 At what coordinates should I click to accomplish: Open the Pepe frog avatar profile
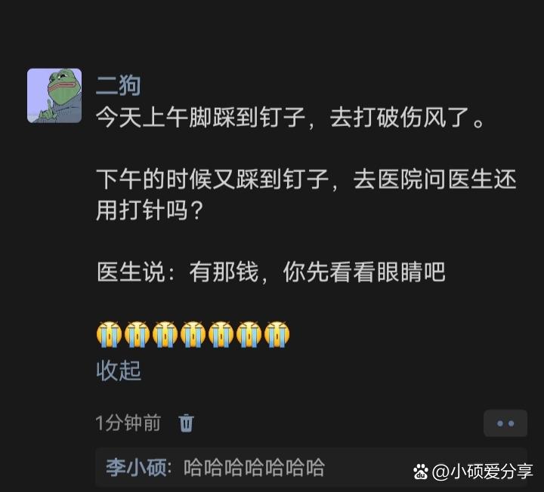pos(54,96)
